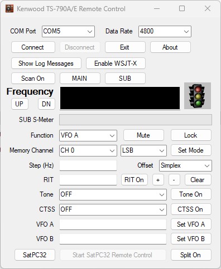
Task: Toggle Split On
Action: (x=191, y=255)
